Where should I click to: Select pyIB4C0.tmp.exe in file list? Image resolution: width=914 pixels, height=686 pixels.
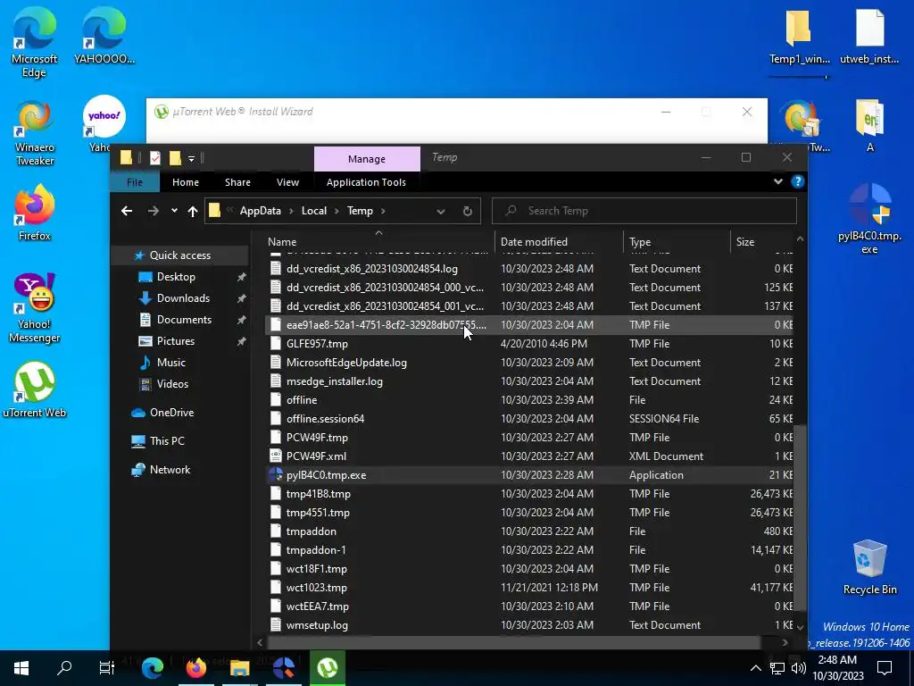coord(529,475)
